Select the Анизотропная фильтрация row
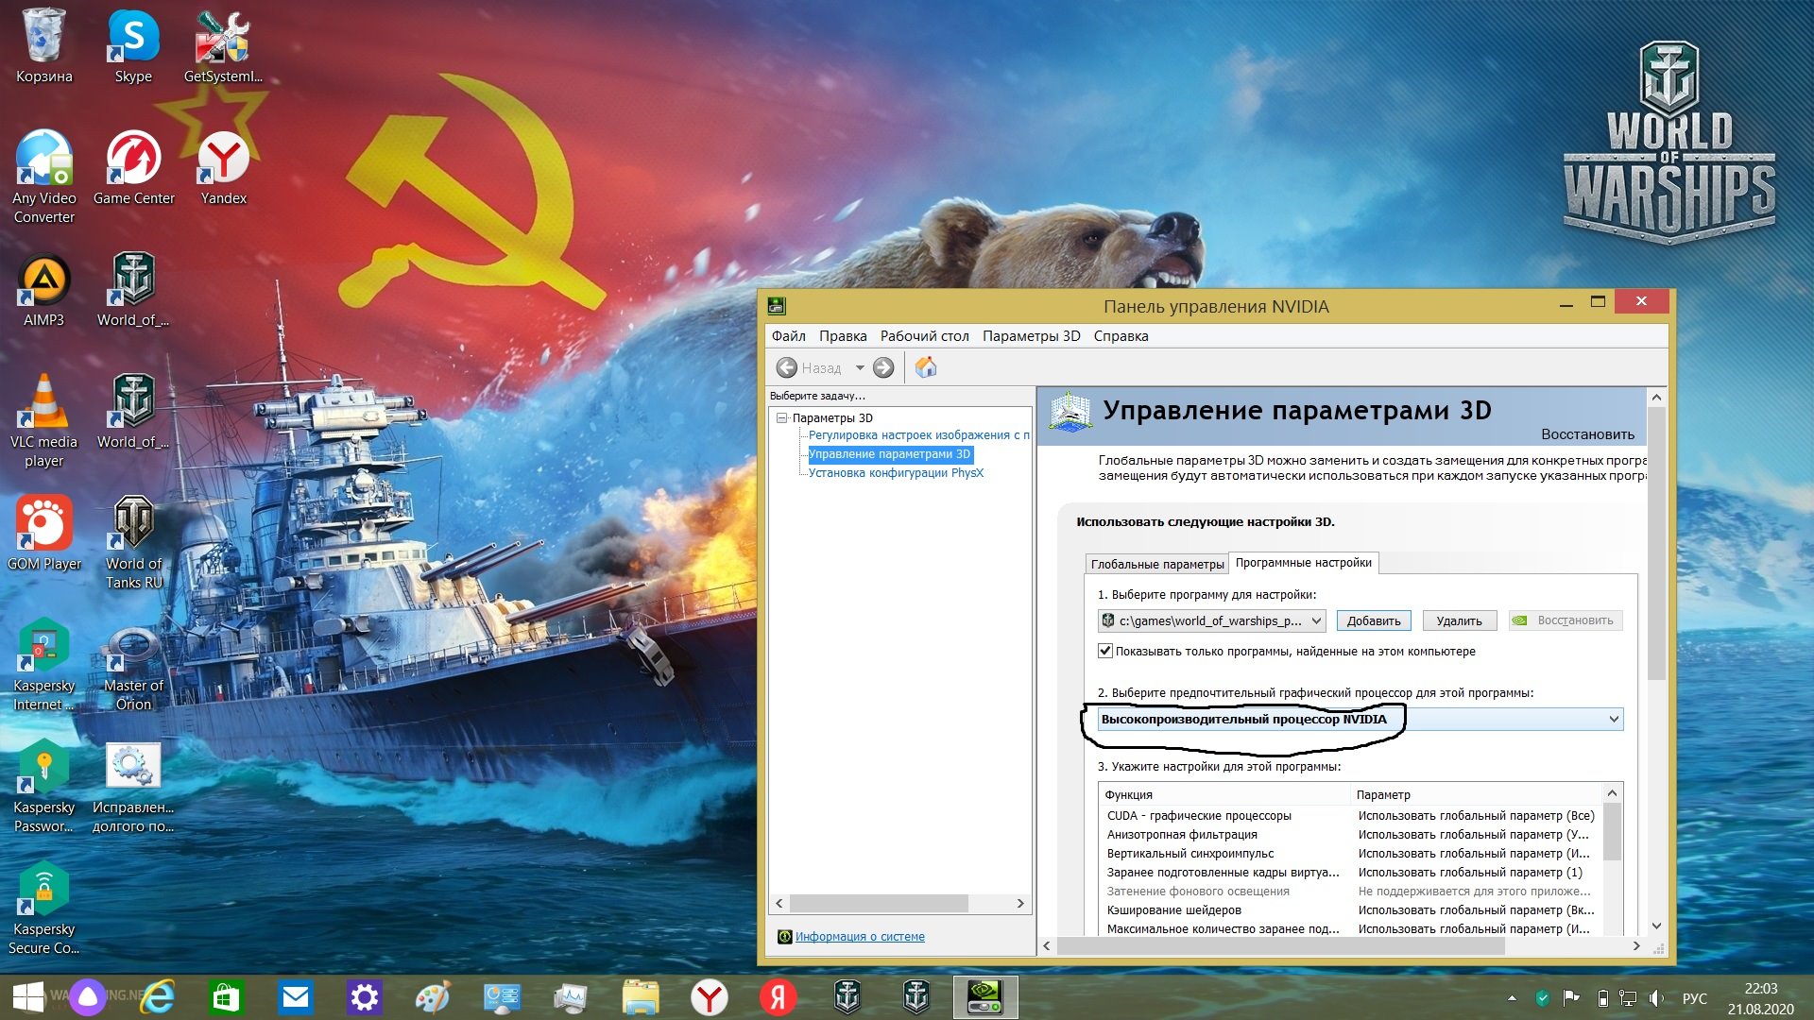The height and width of the screenshot is (1020, 1814). 1351,835
